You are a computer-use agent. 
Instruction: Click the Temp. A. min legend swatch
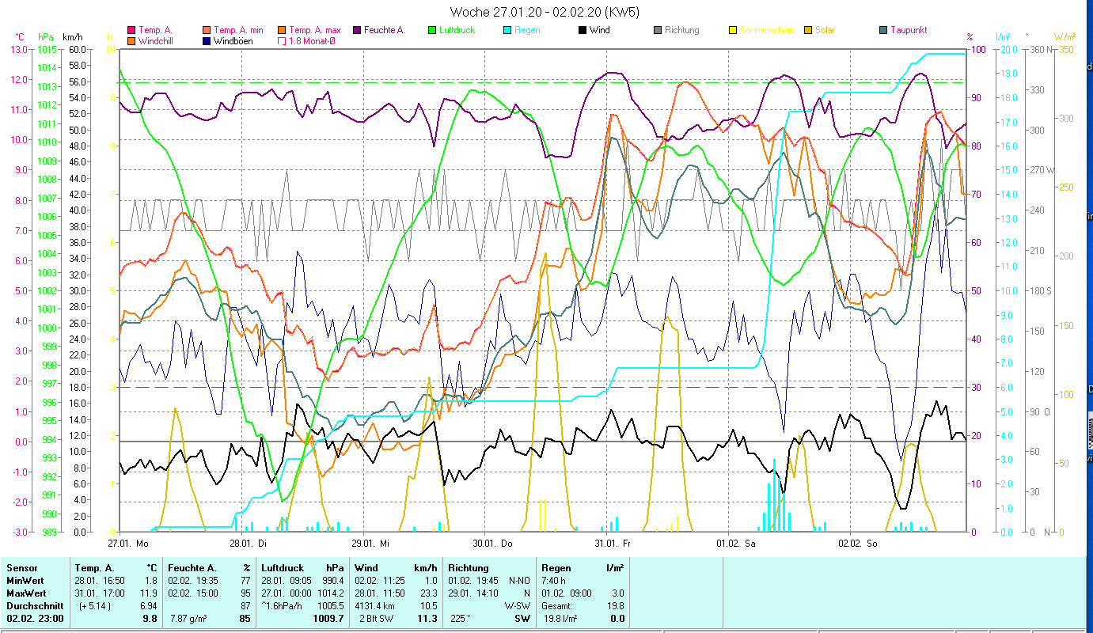tap(207, 30)
